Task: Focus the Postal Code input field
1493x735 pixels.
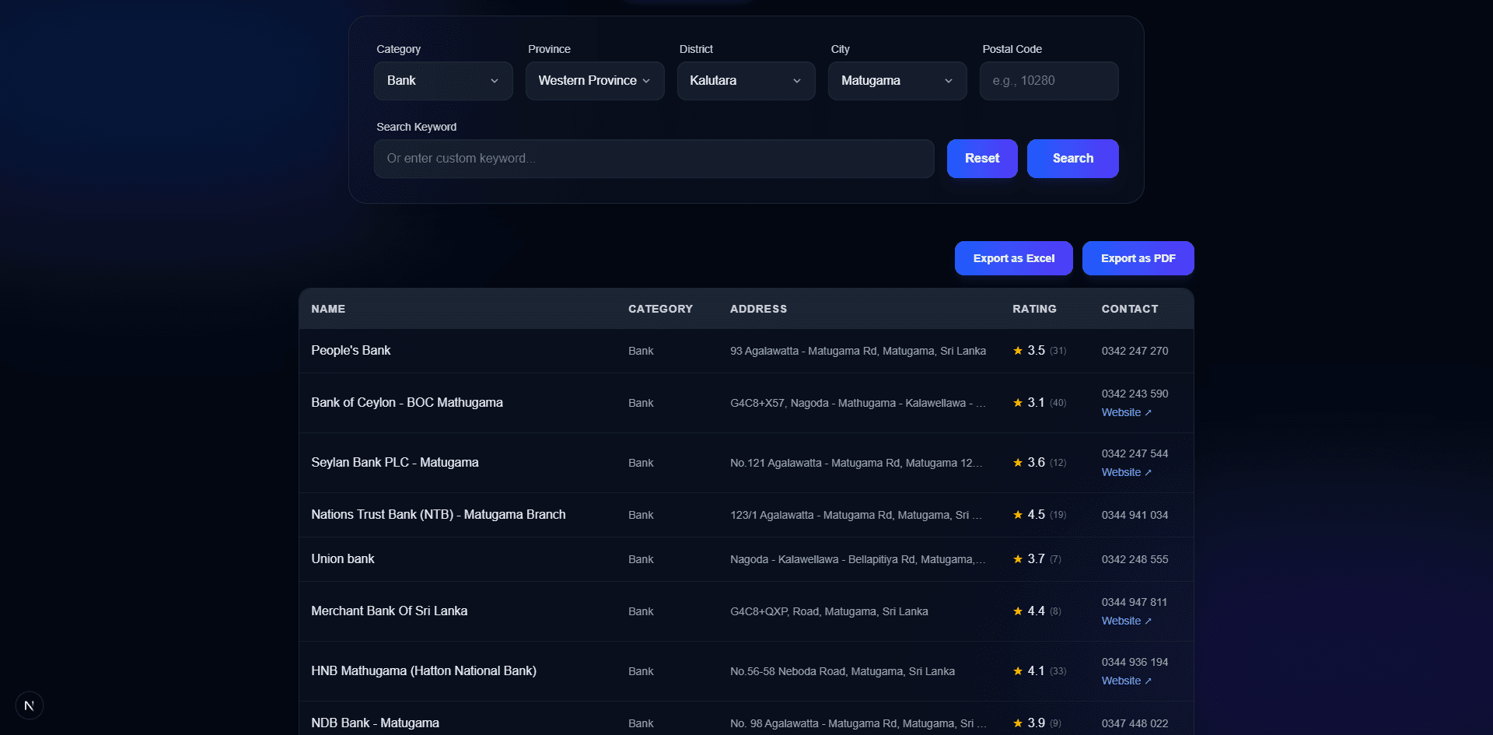Action: [1049, 81]
